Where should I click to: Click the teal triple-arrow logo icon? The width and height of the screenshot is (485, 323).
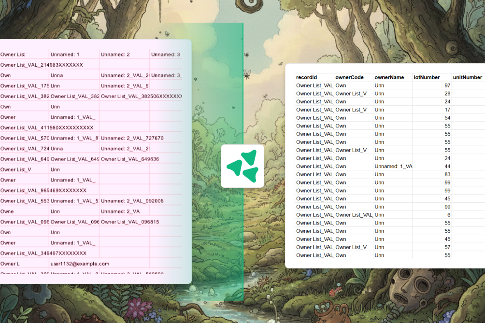(242, 166)
